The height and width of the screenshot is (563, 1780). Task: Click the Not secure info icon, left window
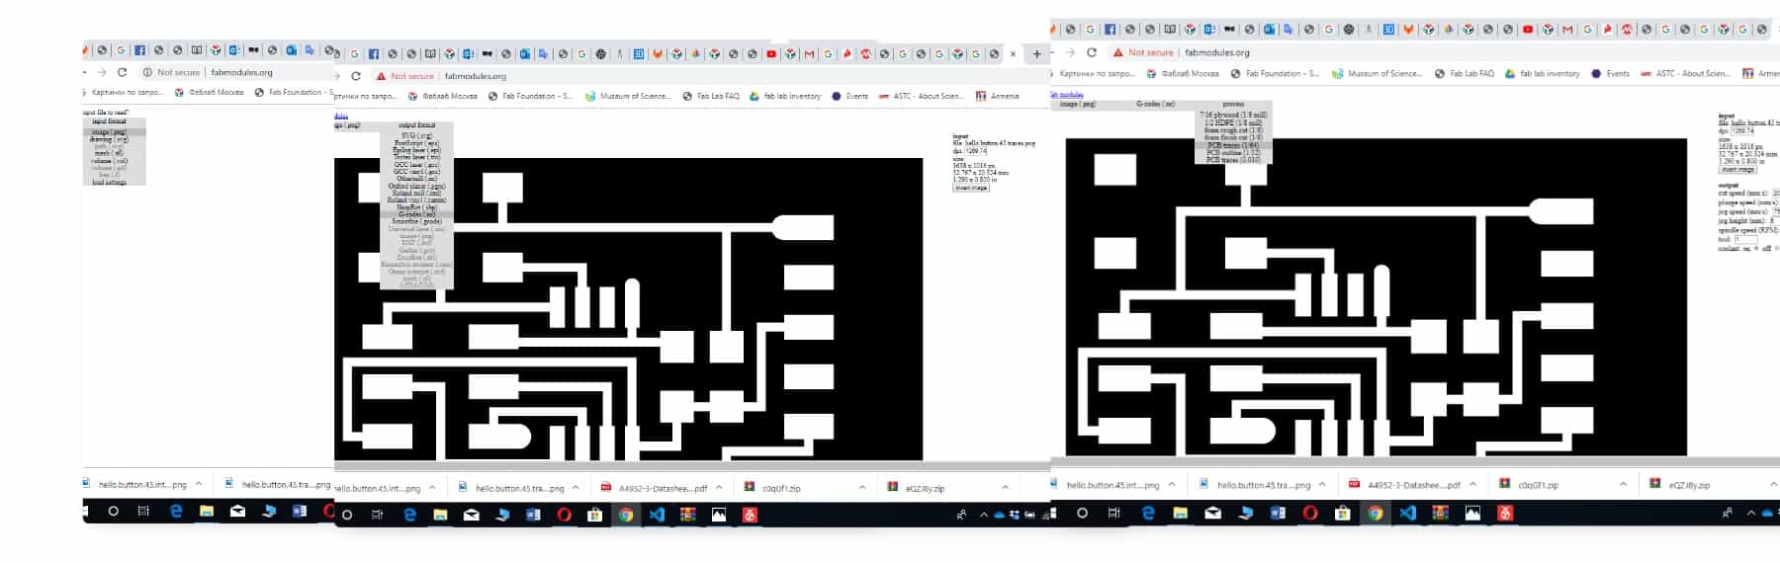147,72
